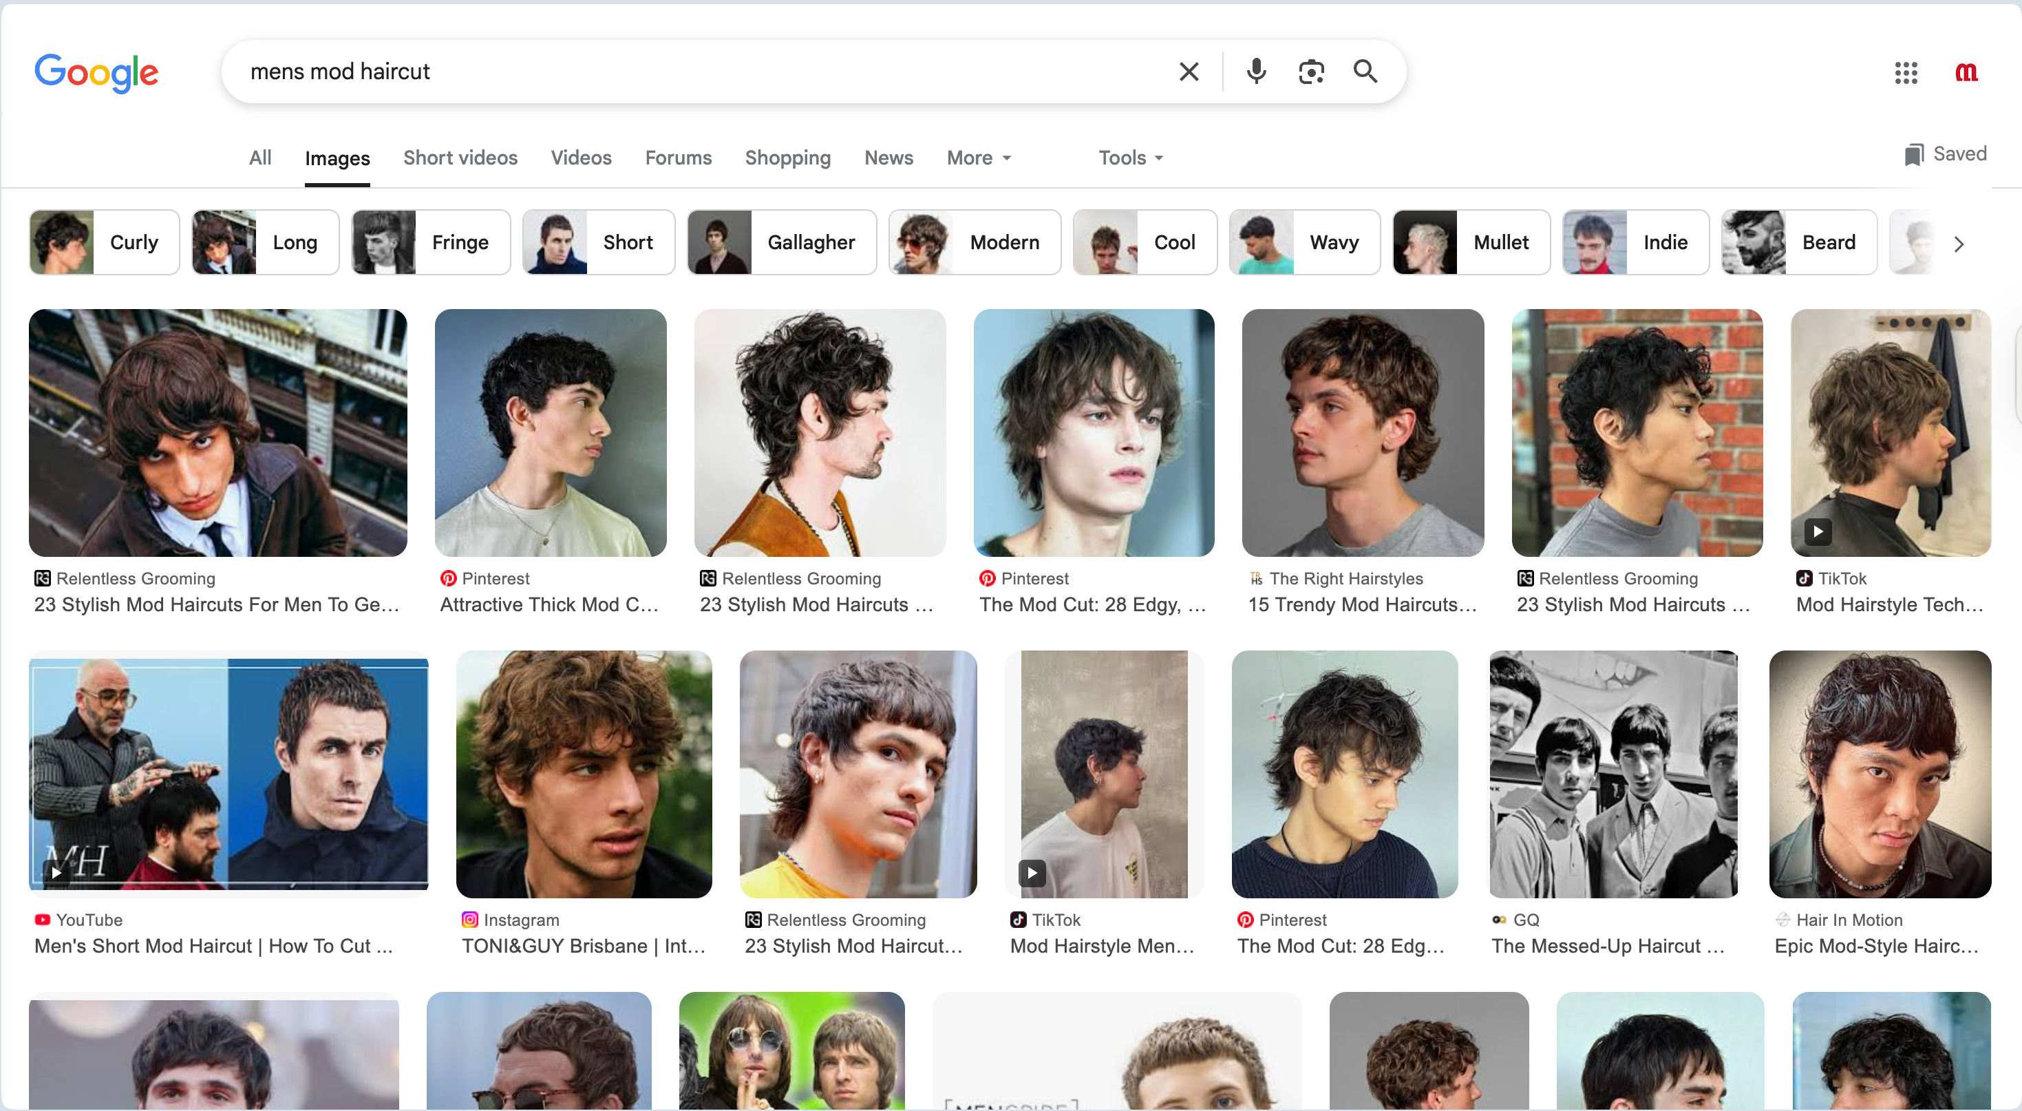2022x1111 pixels.
Task: Open the account profile icon
Action: tap(1966, 73)
